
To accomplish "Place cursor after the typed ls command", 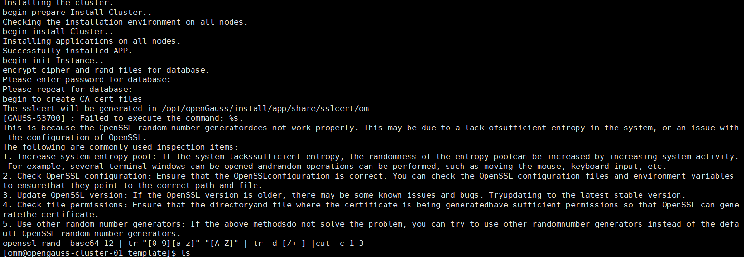I will click(192, 253).
